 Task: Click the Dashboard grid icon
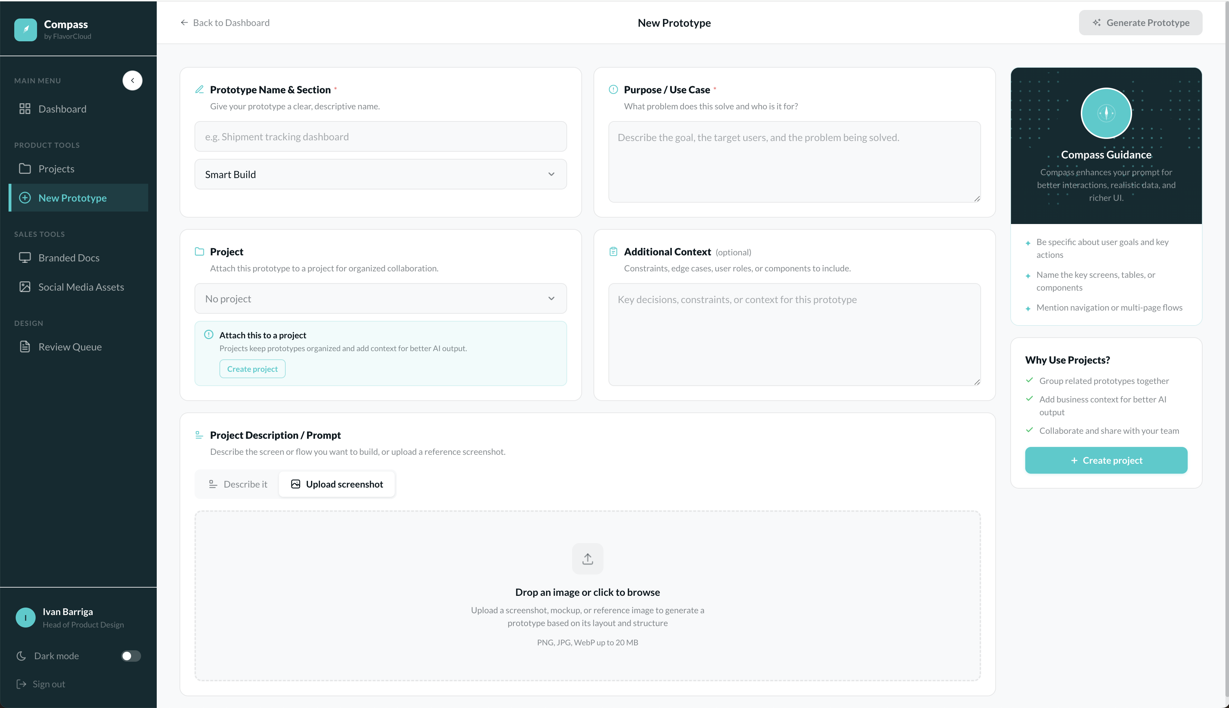pos(25,109)
